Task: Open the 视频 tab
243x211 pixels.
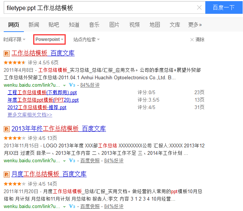Action: (x=134, y=25)
